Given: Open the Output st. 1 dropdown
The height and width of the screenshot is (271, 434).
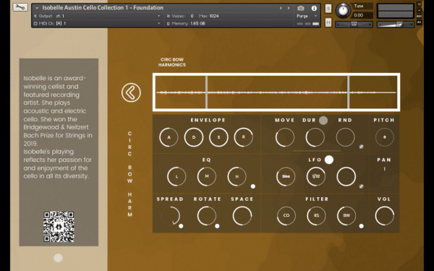Looking at the screenshot, I should click(97, 16).
